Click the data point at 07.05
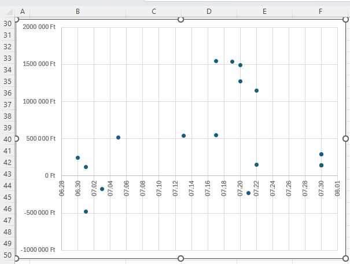 (118, 137)
